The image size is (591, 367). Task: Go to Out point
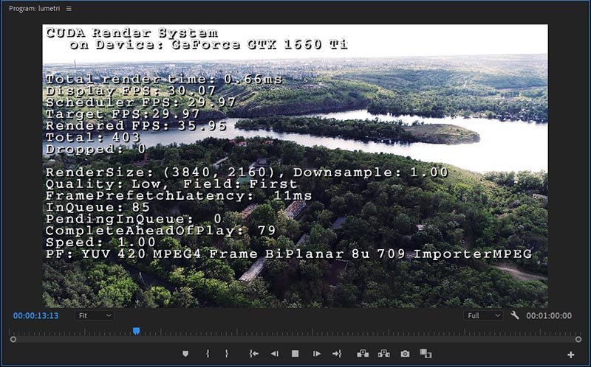[x=337, y=354]
